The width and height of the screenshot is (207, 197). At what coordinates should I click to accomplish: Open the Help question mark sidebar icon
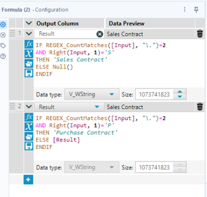point(3,57)
